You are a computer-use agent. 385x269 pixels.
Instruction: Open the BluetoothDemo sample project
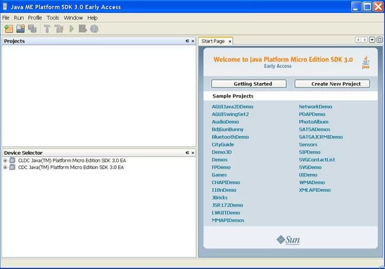click(230, 137)
